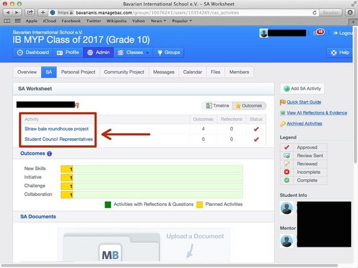Screen dimensions: 358x268
Task: Click the approved checkmark for Straw bale roundhouse
Action: click(x=256, y=129)
